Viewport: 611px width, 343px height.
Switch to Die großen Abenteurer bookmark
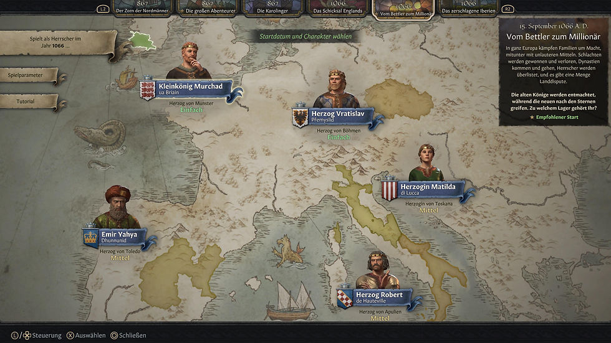click(x=208, y=7)
